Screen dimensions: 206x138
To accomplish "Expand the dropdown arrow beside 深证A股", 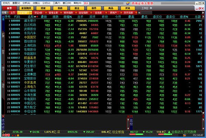I will click(46, 13).
